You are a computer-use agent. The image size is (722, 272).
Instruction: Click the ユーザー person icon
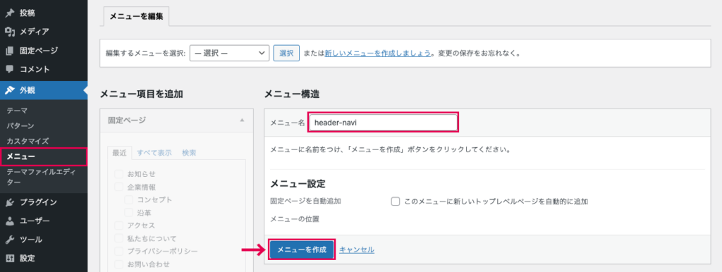(9, 221)
